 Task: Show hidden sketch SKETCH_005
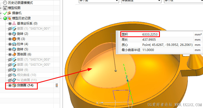coord(10,65)
